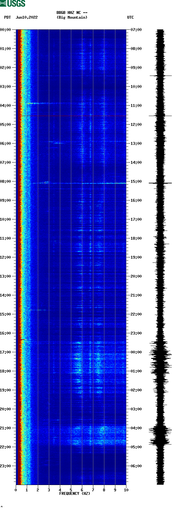
Task: Click the 15:00 UTC label on right axis
Action: 136,181
